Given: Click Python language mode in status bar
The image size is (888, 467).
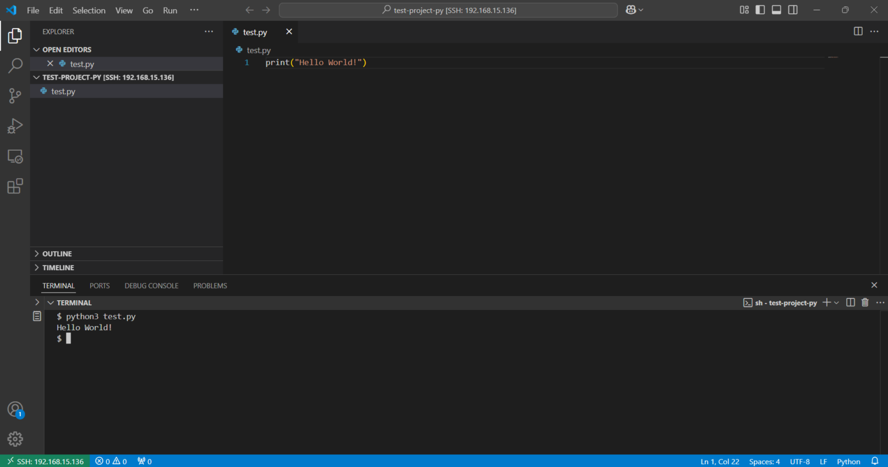Looking at the screenshot, I should [x=848, y=461].
